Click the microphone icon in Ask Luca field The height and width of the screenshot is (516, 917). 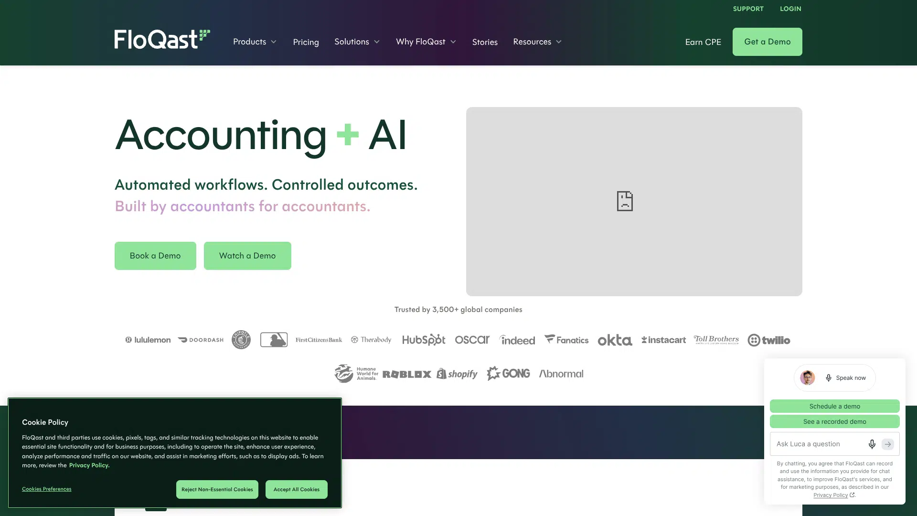pyautogui.click(x=872, y=444)
